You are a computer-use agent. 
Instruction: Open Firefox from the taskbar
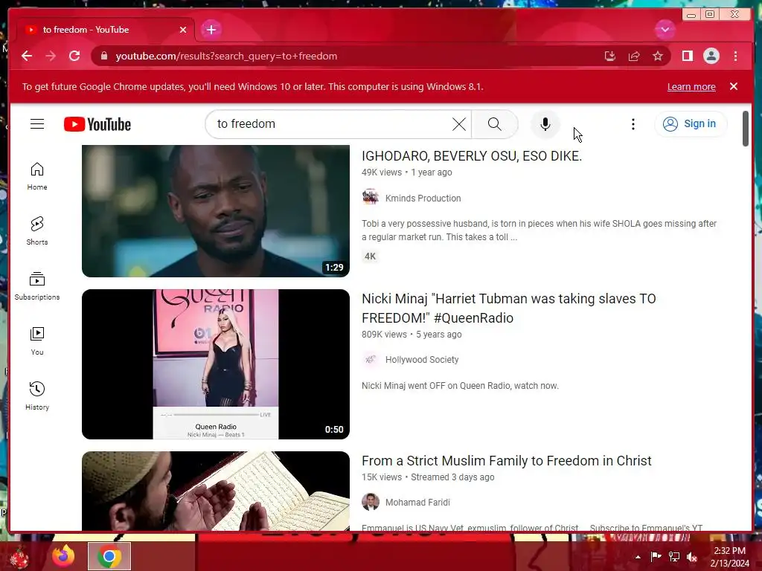pyautogui.click(x=64, y=556)
